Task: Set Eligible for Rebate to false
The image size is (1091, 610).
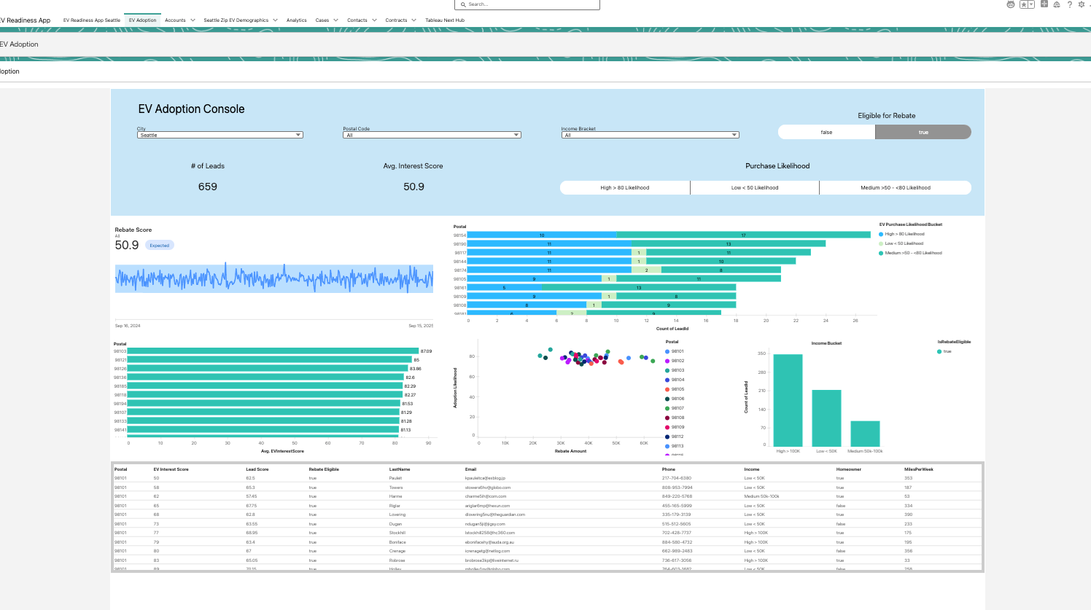Action: [x=826, y=132]
